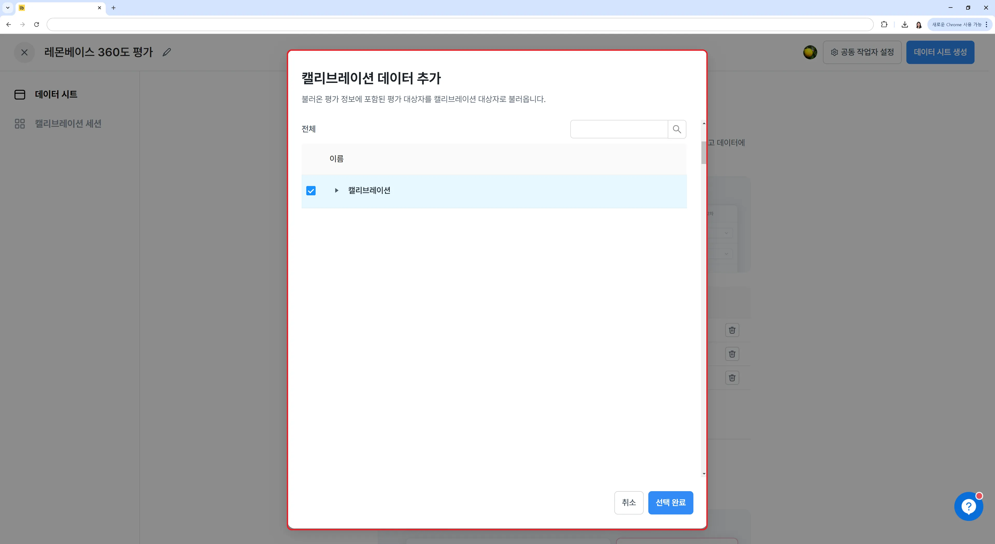995x544 pixels.
Task: Click the dialog scrollbar thumb
Action: pyautogui.click(x=704, y=153)
